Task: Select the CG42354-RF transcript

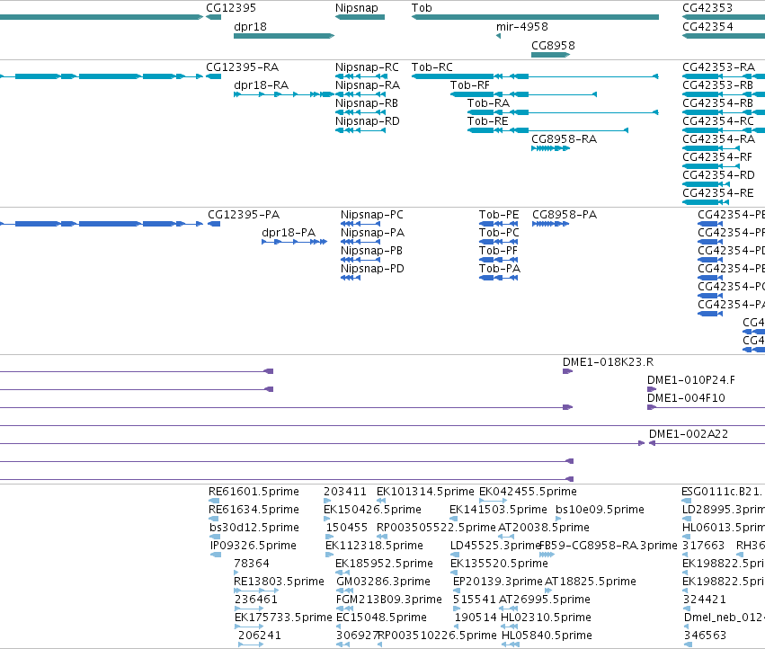Action: tap(711, 166)
